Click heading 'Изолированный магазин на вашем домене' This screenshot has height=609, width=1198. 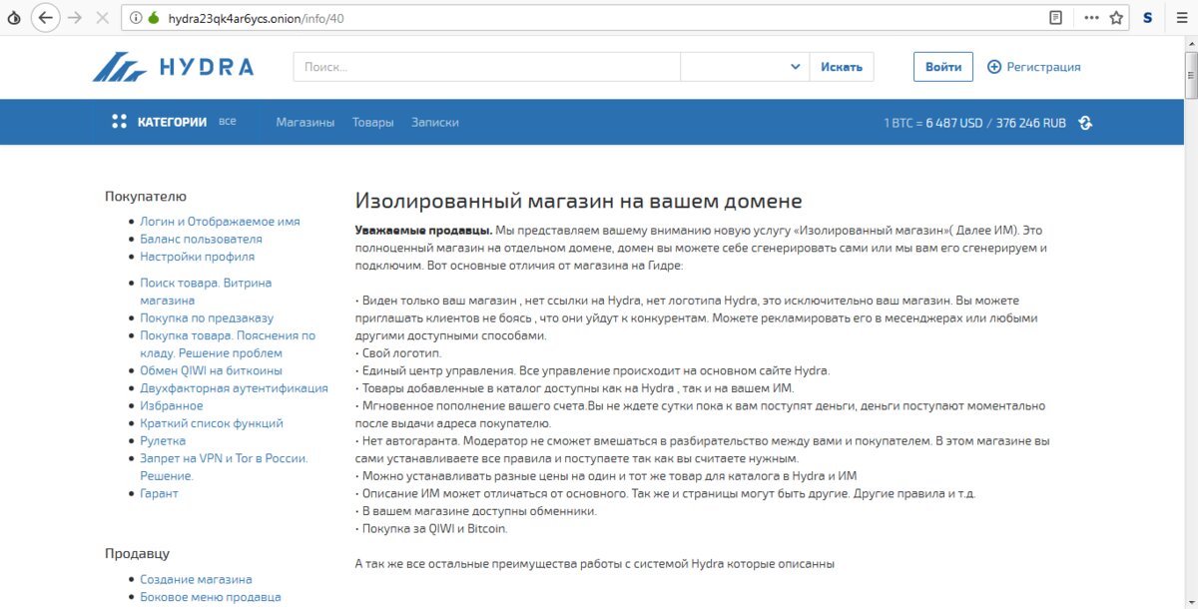tap(579, 201)
